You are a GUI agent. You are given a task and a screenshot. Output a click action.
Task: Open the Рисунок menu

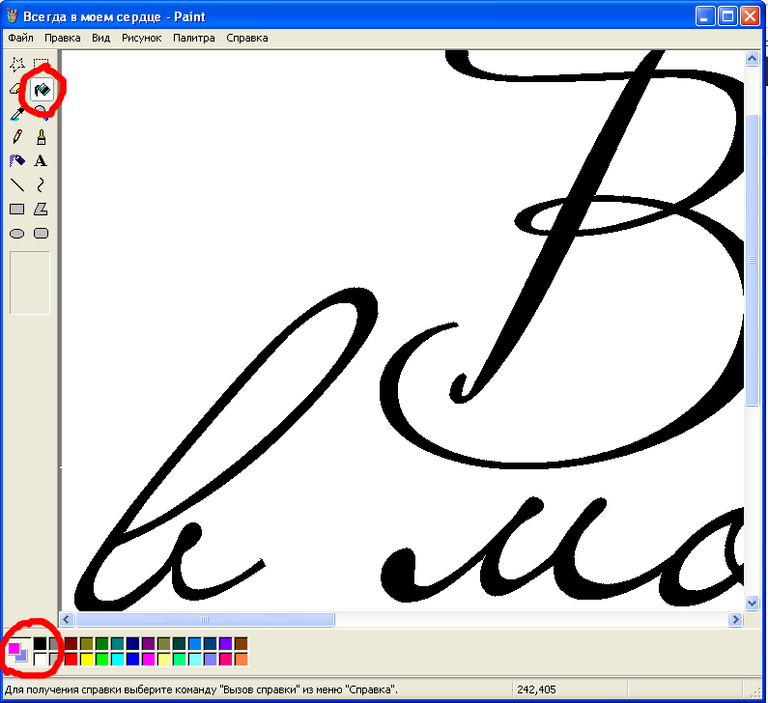142,38
